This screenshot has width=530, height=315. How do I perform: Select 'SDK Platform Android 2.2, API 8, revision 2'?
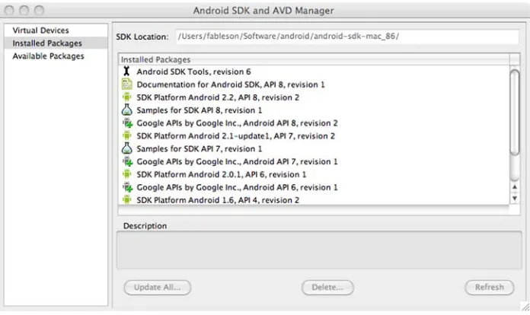[x=314, y=97]
